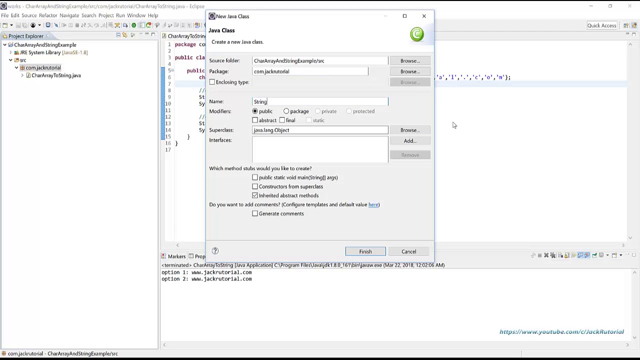Screen dimensions: 640x360
Task: Click the Skip All Breakpoints toolbar icon
Action: (56, 25)
